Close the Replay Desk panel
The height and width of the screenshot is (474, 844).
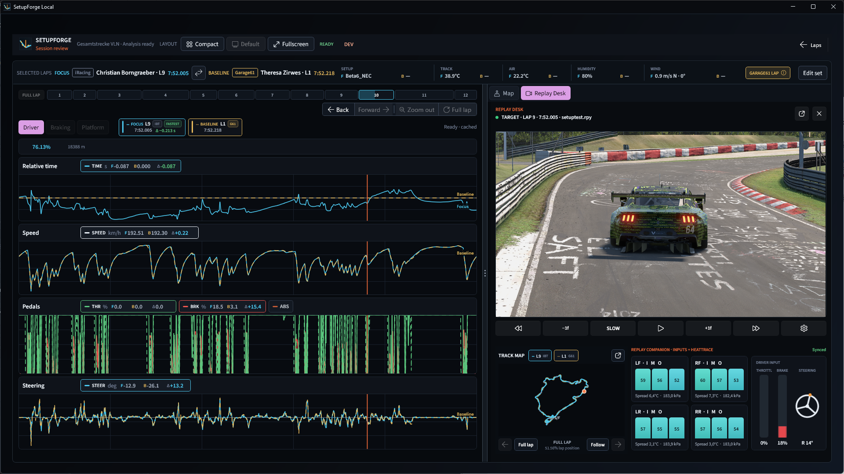tap(819, 114)
